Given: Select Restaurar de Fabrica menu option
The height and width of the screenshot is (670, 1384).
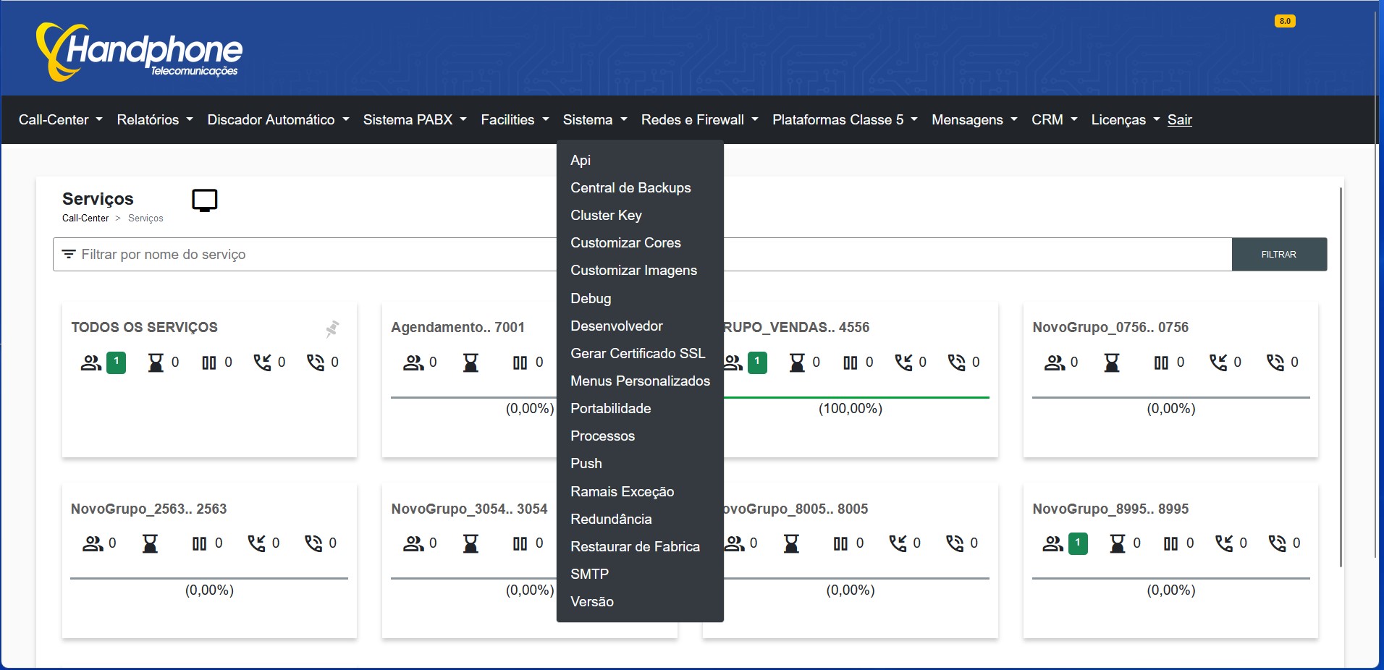Looking at the screenshot, I should [x=635, y=546].
